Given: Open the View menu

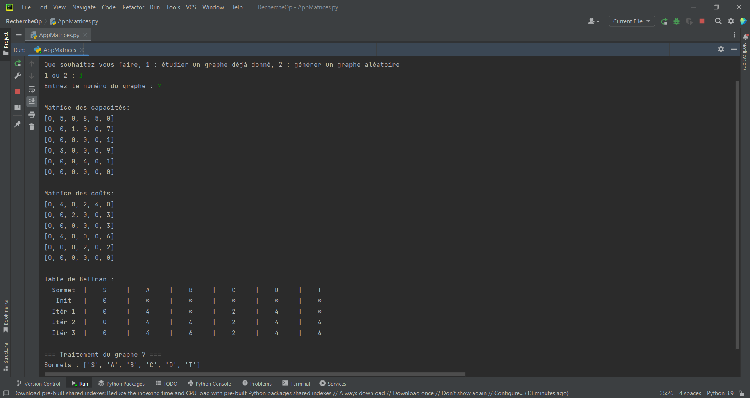Looking at the screenshot, I should (59, 7).
